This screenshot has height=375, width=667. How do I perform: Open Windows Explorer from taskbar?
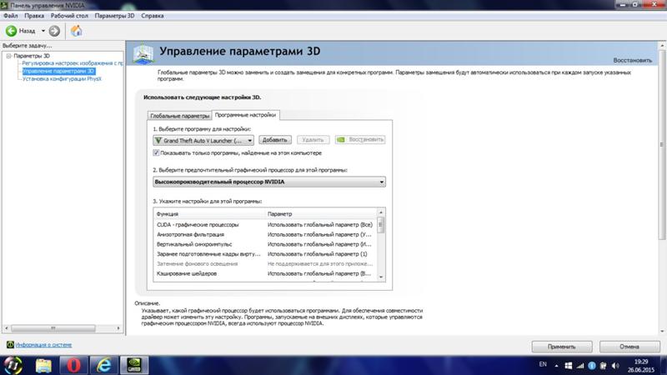(43, 365)
